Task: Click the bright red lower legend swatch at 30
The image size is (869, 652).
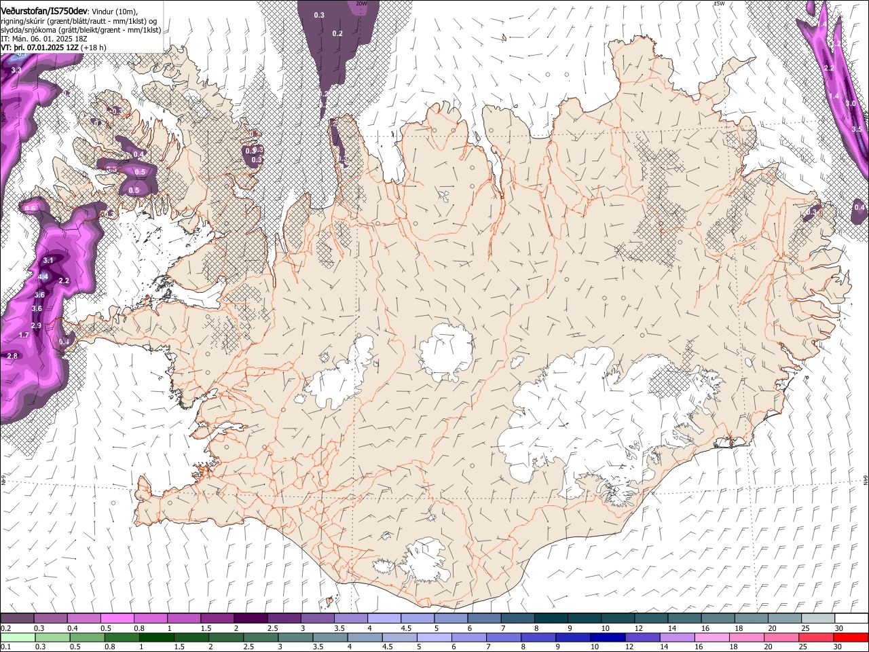Action: coord(851,637)
